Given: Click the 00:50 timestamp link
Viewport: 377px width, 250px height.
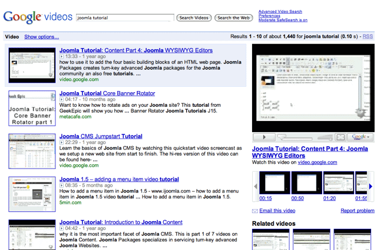Looking at the screenshot, I should click(297, 198).
